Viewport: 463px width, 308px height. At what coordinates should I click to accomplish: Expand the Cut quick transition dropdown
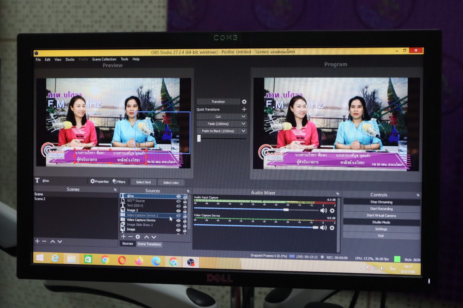pos(243,117)
